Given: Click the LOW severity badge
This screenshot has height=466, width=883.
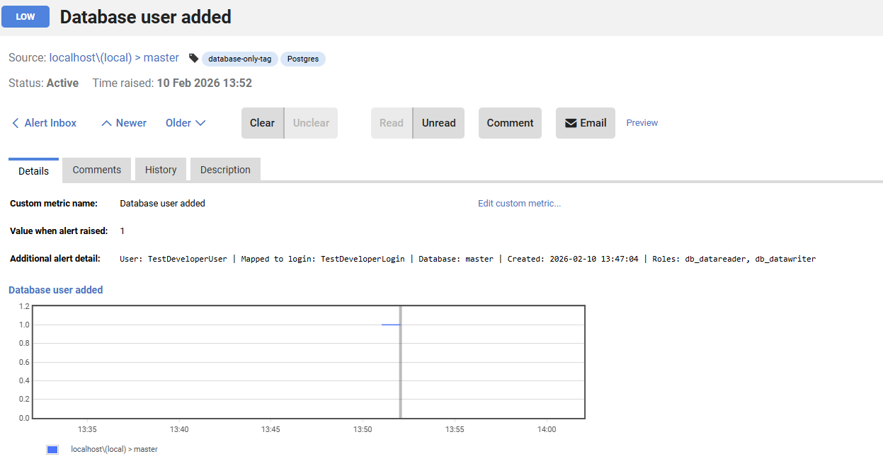Looking at the screenshot, I should coord(25,16).
